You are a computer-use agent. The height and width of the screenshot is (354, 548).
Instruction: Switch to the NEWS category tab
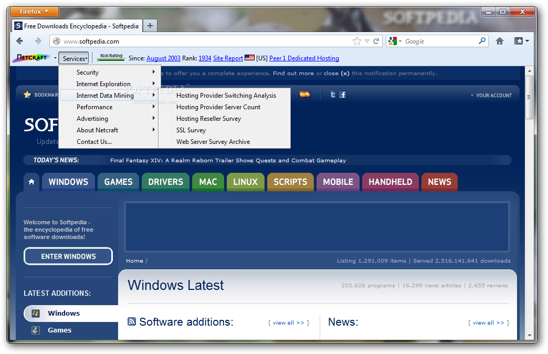point(440,182)
